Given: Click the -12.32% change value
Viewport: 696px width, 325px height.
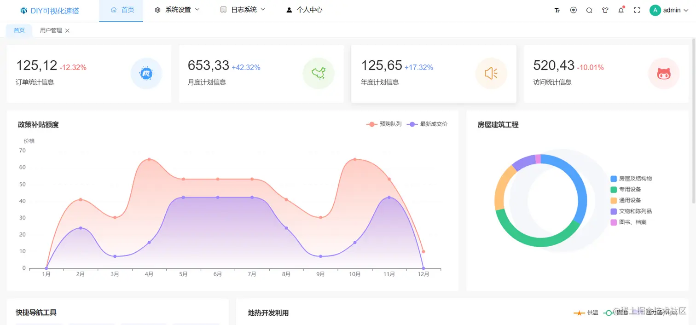Looking at the screenshot, I should click(73, 68).
